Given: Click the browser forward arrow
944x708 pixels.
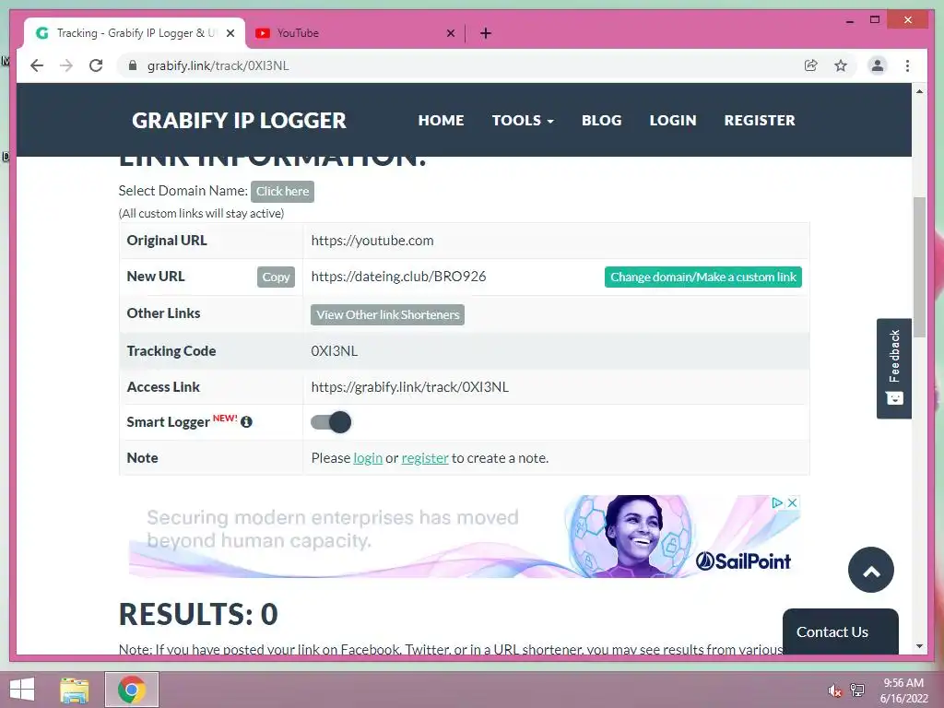Looking at the screenshot, I should (x=66, y=65).
